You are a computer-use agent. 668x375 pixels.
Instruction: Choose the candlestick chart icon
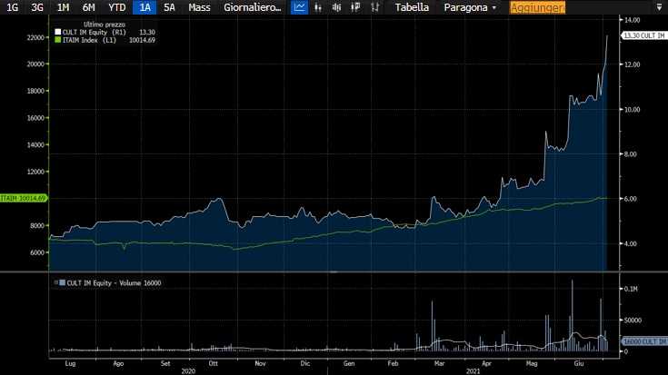(x=336, y=7)
